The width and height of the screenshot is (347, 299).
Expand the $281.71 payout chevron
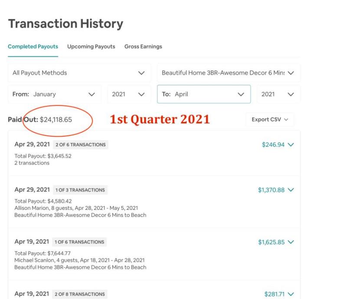[291, 294]
